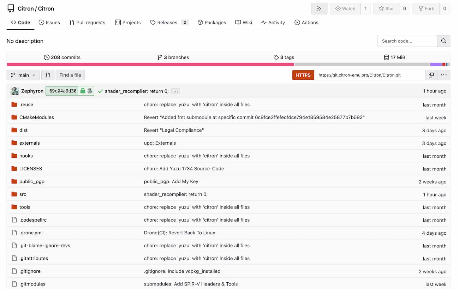Screen dimensions: 459x289
Task: Click the watchers count 1
Action: (365, 8)
